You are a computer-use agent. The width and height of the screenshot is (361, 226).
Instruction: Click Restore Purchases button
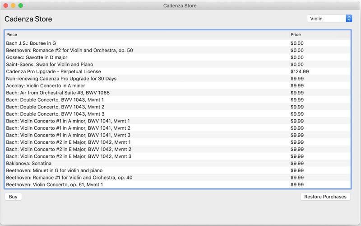point(325,197)
